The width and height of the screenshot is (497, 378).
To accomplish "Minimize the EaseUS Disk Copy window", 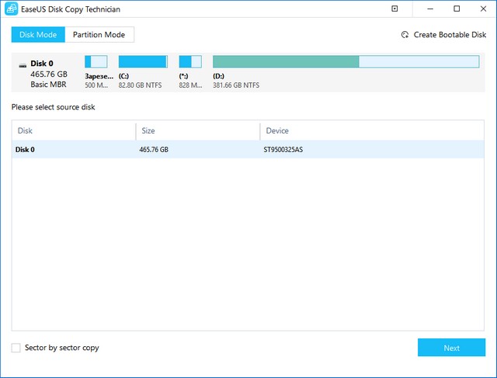I will [x=430, y=9].
